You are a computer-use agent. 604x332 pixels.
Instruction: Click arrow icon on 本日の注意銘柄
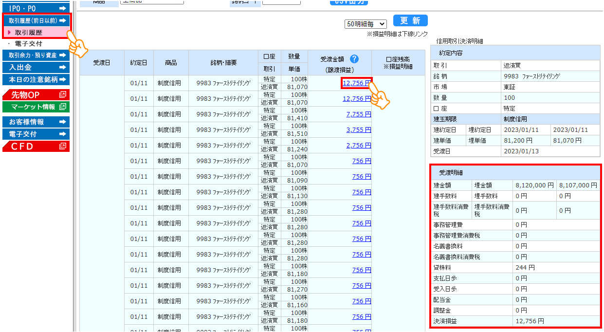tap(62, 79)
